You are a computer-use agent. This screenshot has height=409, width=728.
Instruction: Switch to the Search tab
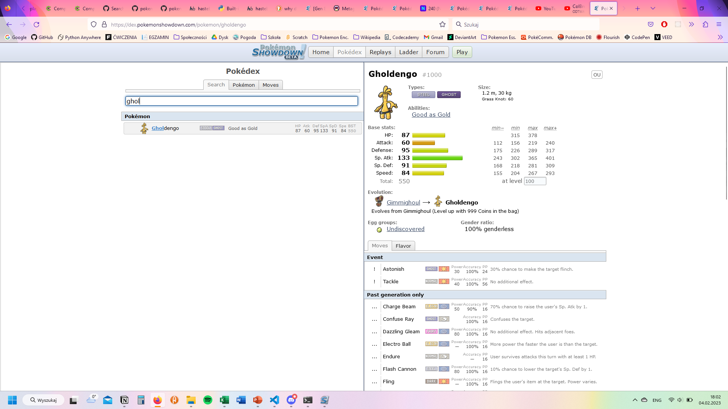point(216,84)
